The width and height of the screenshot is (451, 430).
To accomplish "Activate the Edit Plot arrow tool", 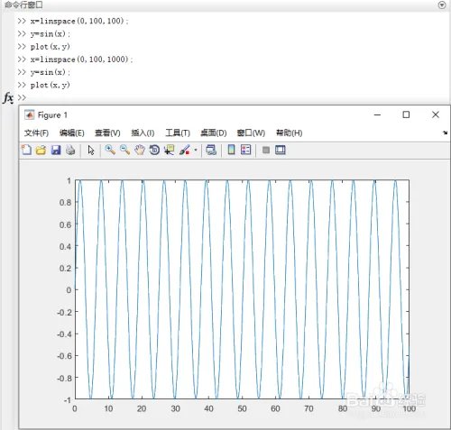I will click(x=91, y=150).
